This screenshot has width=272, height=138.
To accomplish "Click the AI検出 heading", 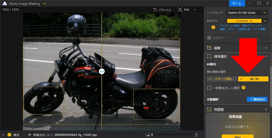I will pyautogui.click(x=211, y=64).
